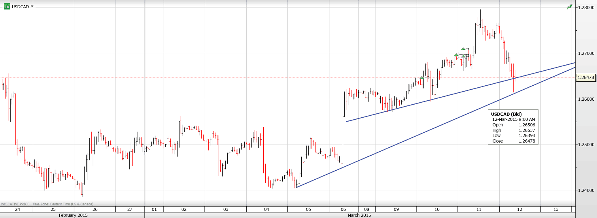This screenshot has height=218, width=597.
Task: Select the highest green triangle marker
Action: [x=463, y=49]
